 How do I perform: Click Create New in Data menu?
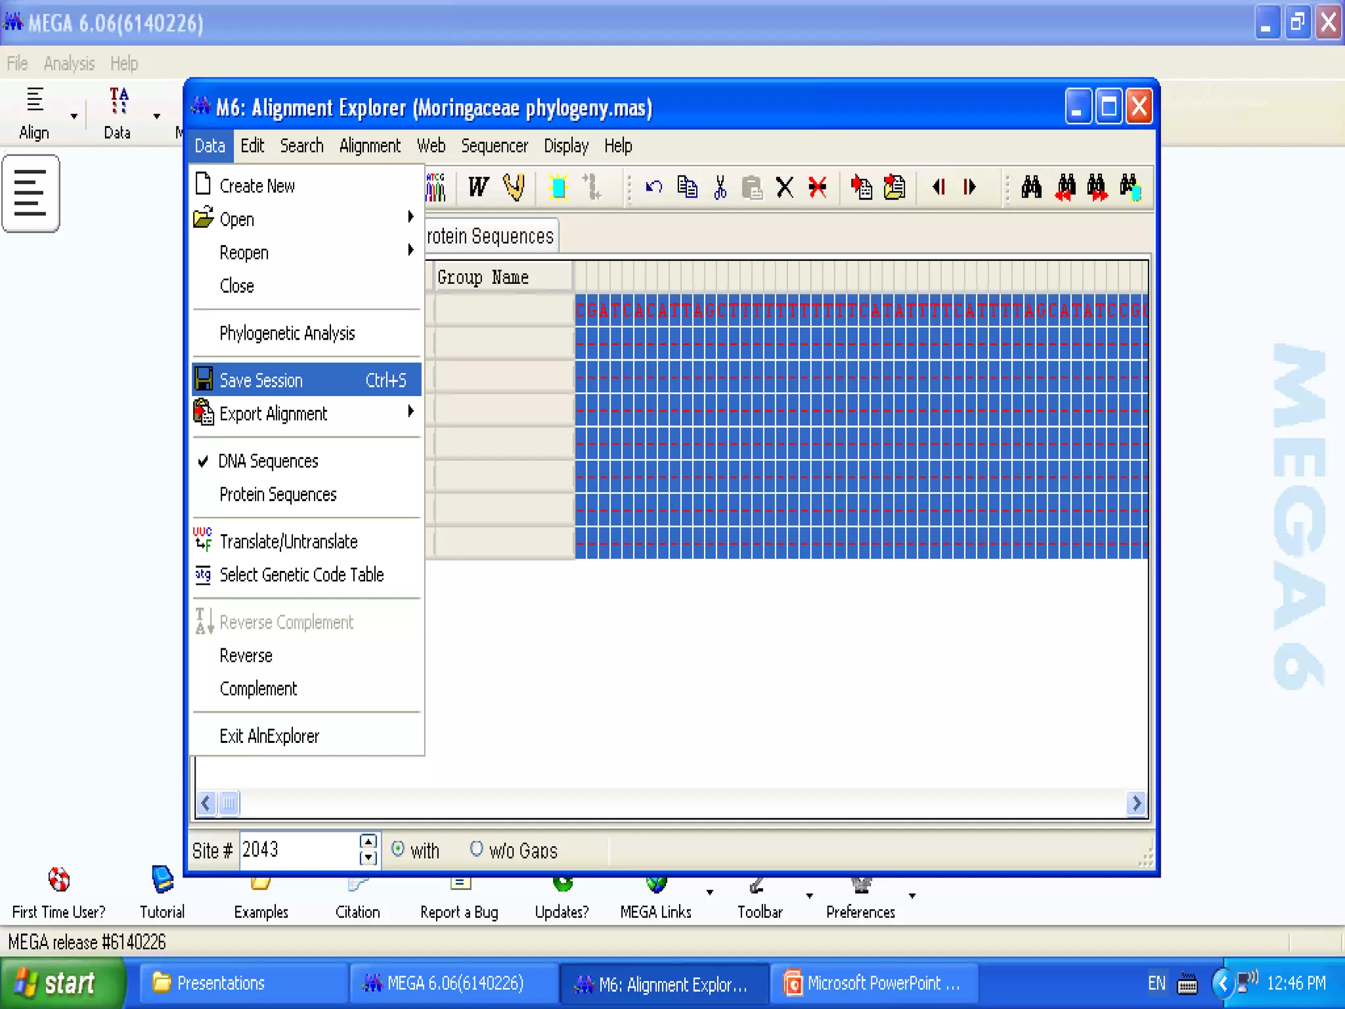point(307,186)
